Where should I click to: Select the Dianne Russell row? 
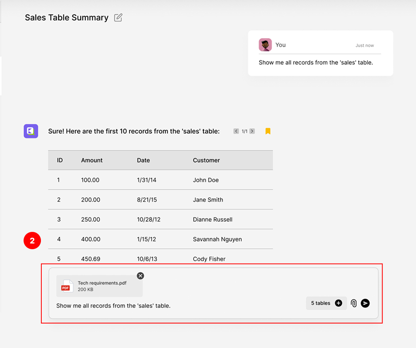[x=160, y=220]
